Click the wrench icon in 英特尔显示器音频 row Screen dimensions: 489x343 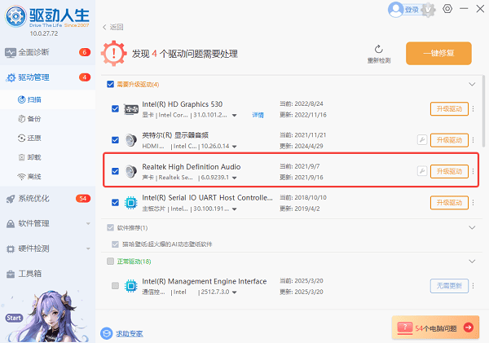click(421, 139)
